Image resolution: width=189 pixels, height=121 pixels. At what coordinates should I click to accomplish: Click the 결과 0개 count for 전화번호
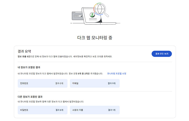coord(59,83)
